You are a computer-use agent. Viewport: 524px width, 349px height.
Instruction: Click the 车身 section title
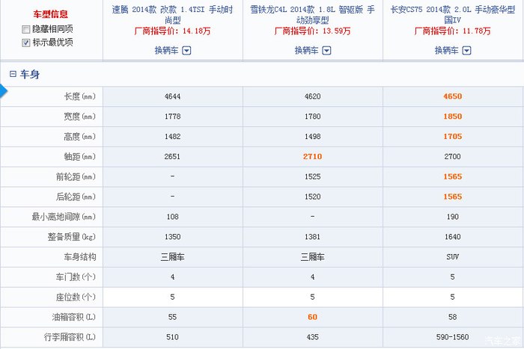(x=31, y=74)
